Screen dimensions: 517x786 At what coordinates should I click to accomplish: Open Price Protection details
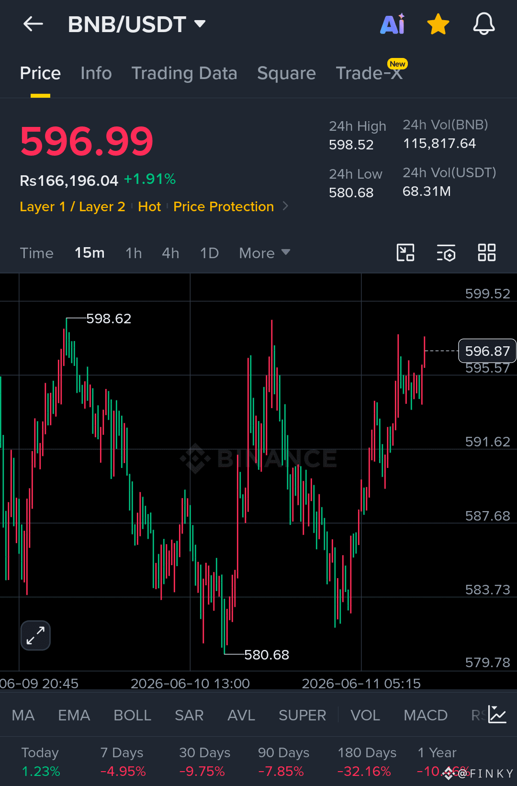pyautogui.click(x=224, y=206)
